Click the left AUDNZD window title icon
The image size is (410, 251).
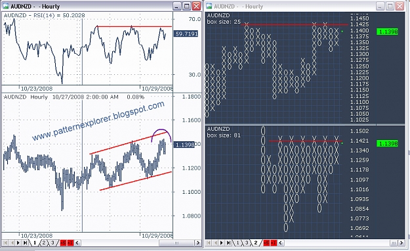point(5,6)
